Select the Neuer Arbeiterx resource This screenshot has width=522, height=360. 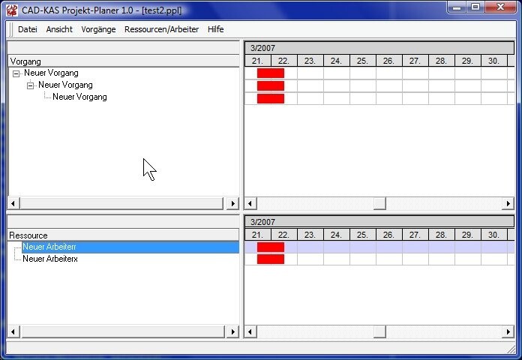tap(50, 259)
